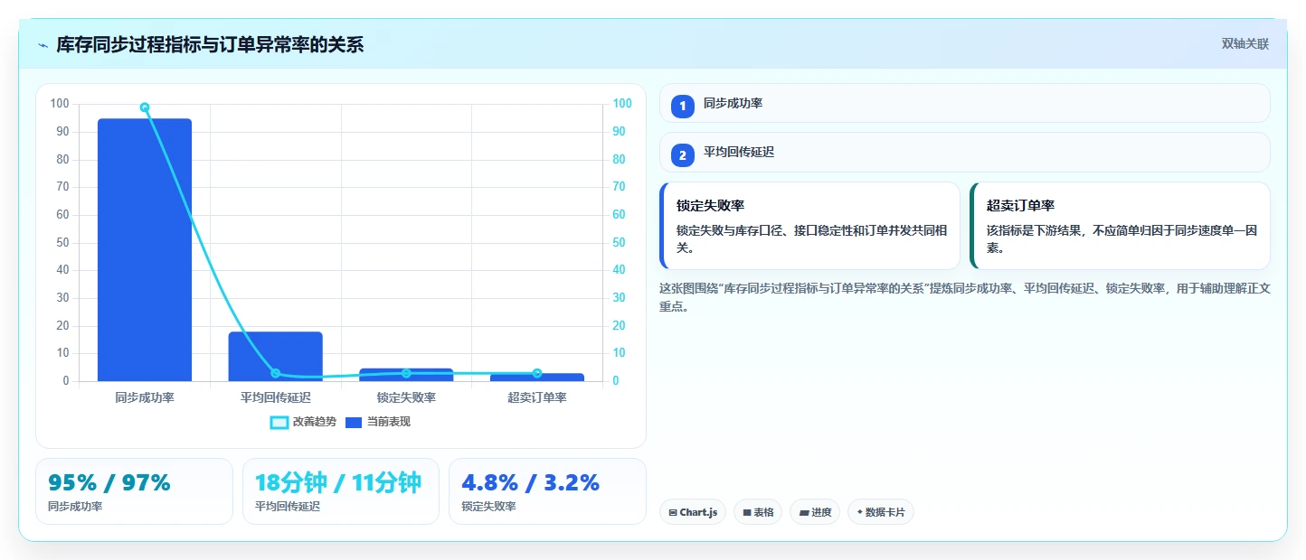
Task: Click the 锁定失败率 x-axis label
Action: coord(406,397)
